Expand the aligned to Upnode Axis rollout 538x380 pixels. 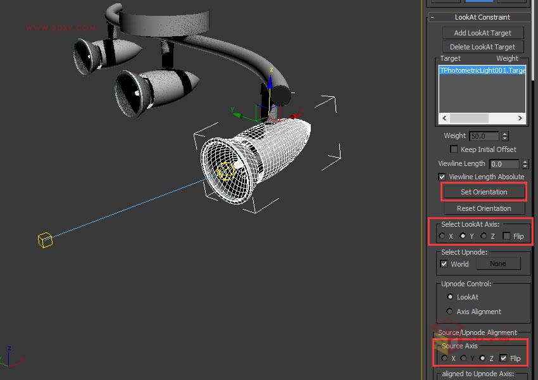[x=483, y=374]
